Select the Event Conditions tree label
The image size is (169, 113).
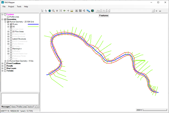tap(13, 63)
